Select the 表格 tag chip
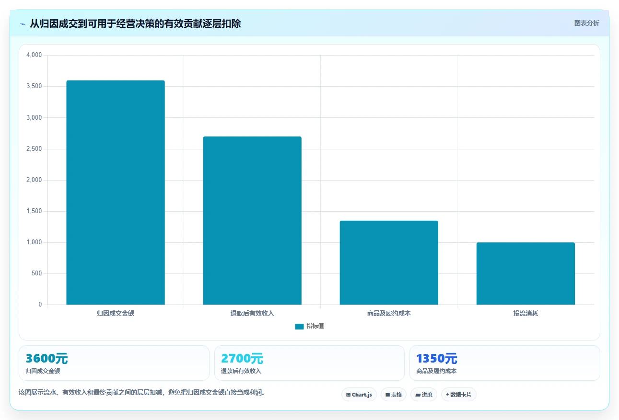Image resolution: width=619 pixels, height=420 pixels. tap(394, 395)
